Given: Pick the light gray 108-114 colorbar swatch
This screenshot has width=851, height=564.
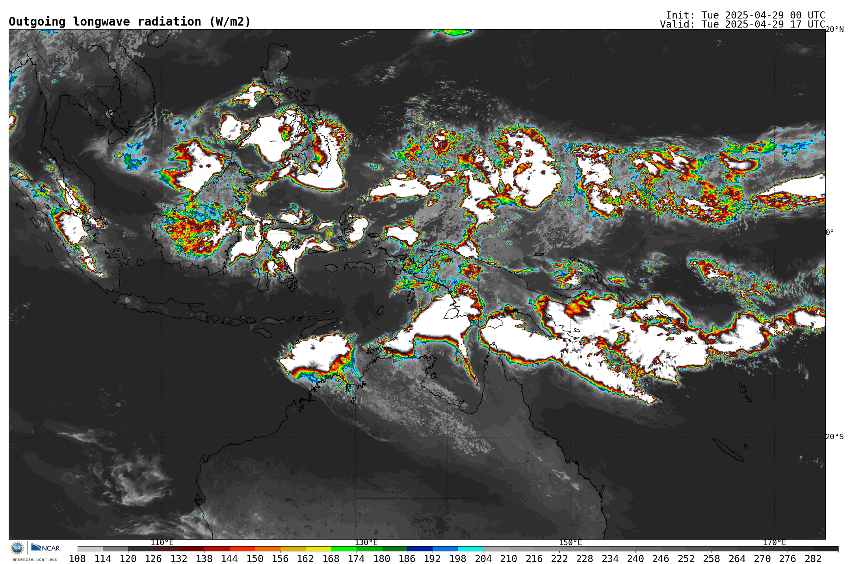Looking at the screenshot, I should click(x=90, y=549).
